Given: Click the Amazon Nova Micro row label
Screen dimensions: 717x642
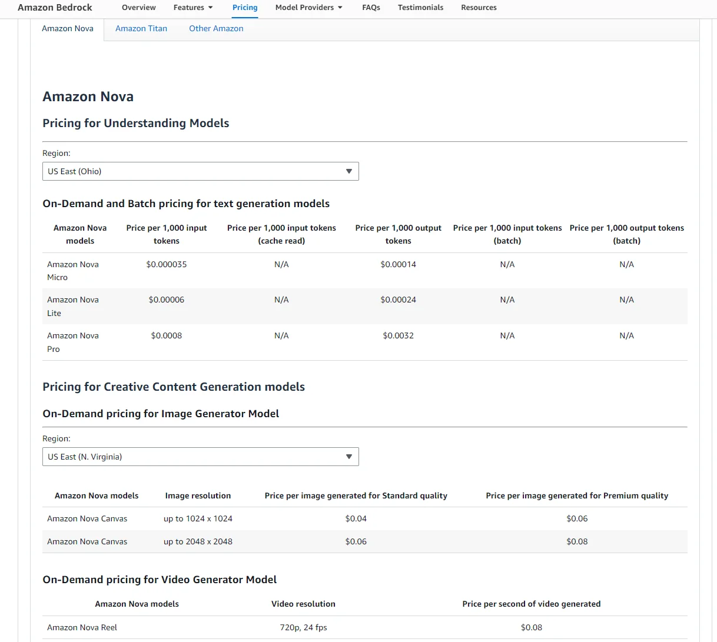Looking at the screenshot, I should (x=73, y=271).
